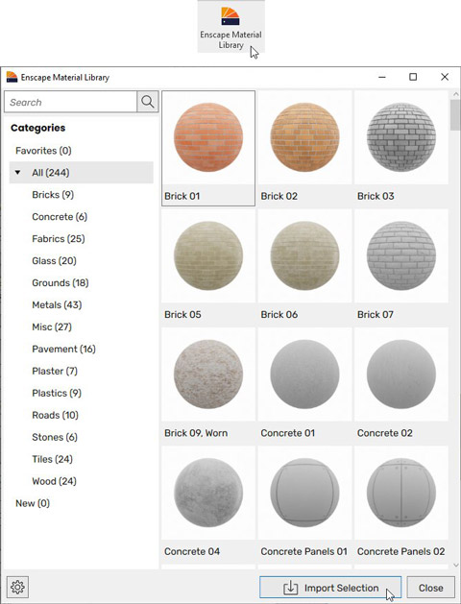Click the Import Selection button
Screen dimensions: 461x604
(x=330, y=588)
